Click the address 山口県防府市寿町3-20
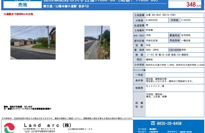This screenshot has height=133, width=205. (80, 129)
